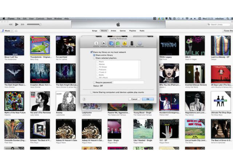Enable Home Sharing update play counts

tap(91, 92)
